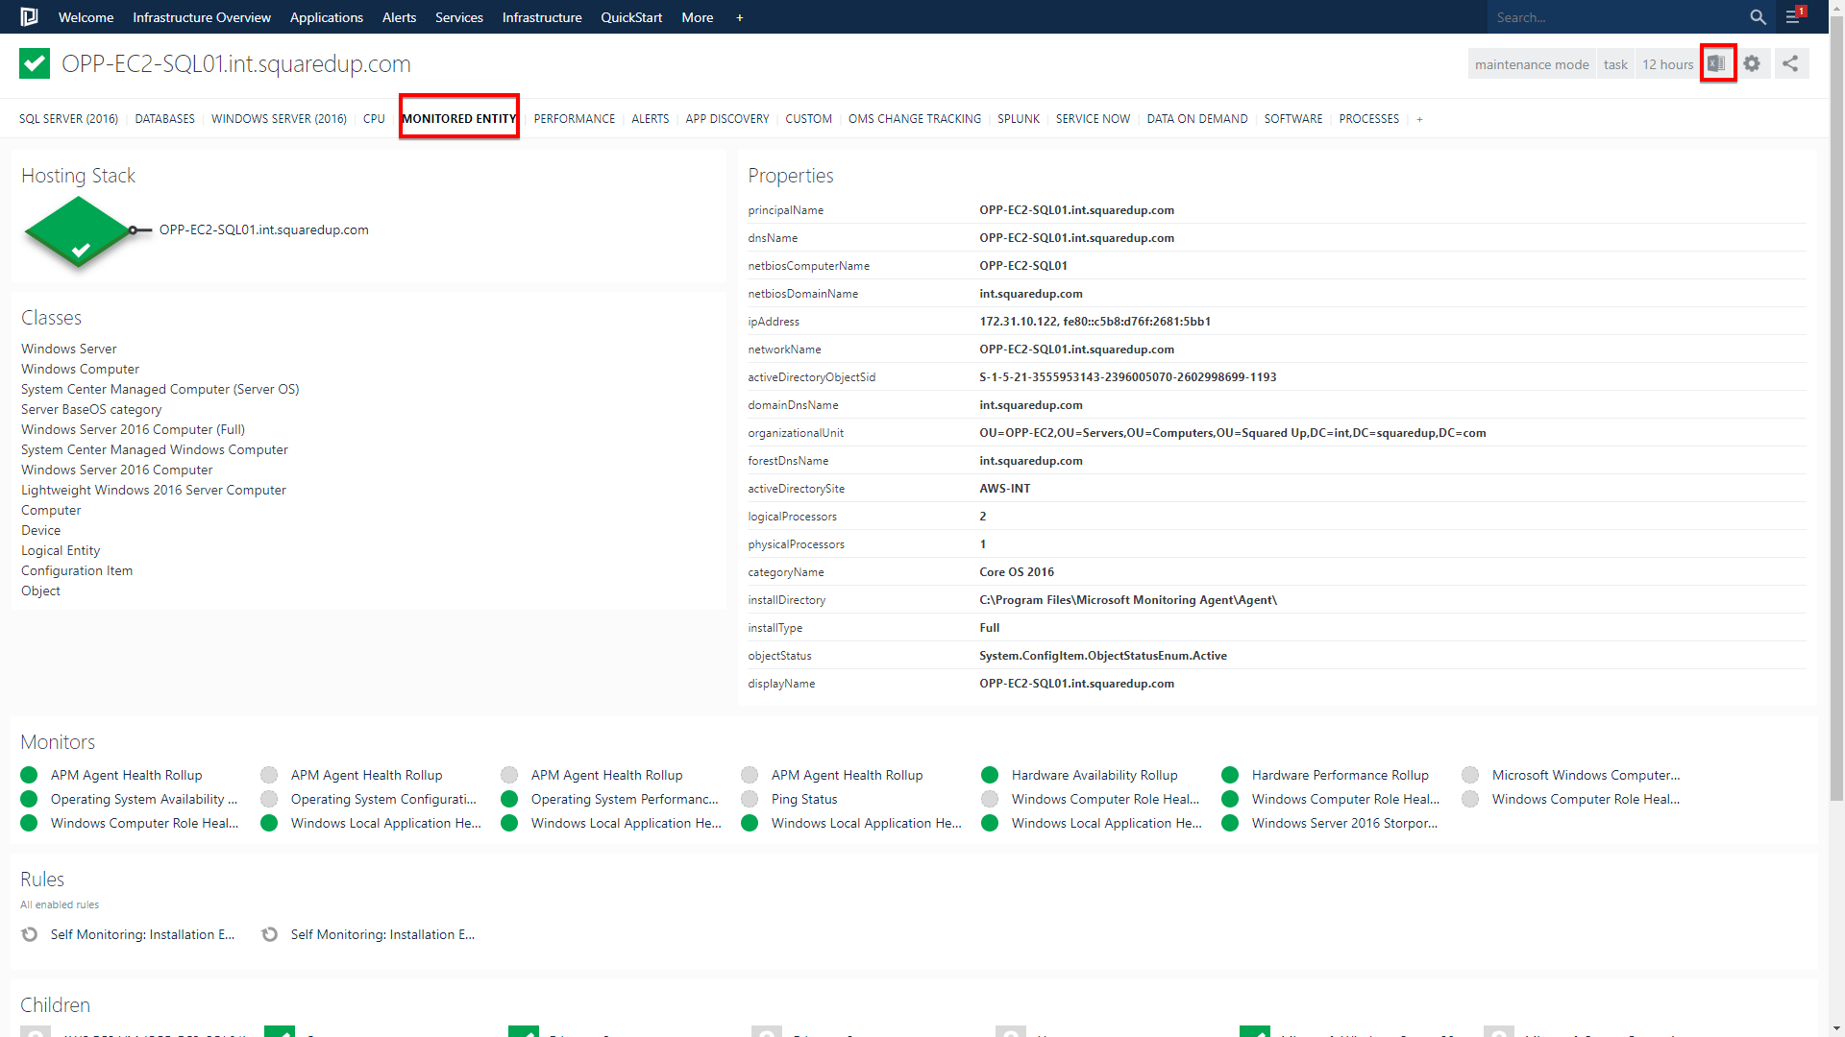Click the Squared Up logo

[28, 17]
